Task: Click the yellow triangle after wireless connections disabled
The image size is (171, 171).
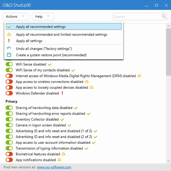Action: coord(87,81)
